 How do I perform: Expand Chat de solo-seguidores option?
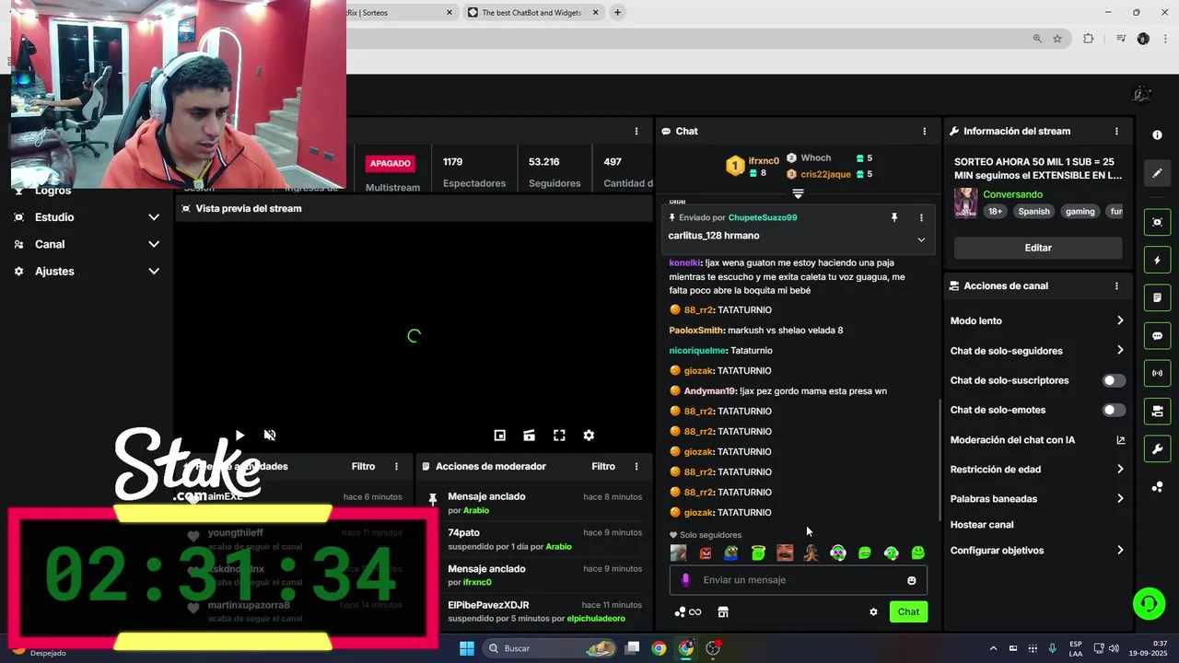tap(1120, 350)
